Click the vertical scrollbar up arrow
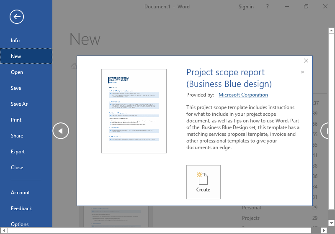 (331, 31)
